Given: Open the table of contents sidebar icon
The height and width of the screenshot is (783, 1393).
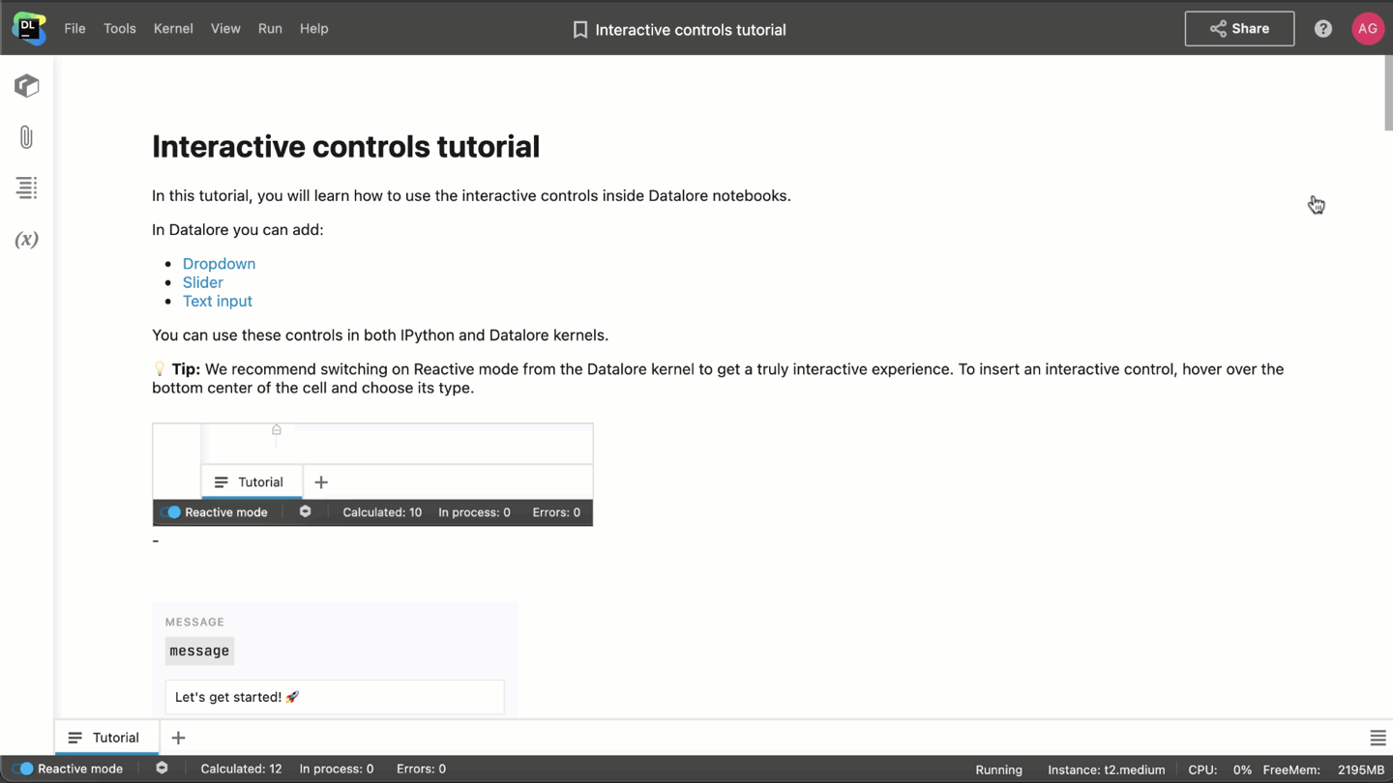Looking at the screenshot, I should pos(27,188).
